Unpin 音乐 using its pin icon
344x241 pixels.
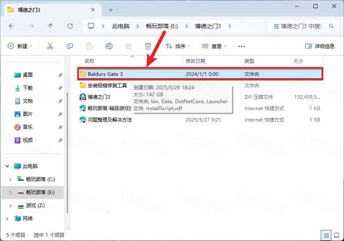pos(60,127)
